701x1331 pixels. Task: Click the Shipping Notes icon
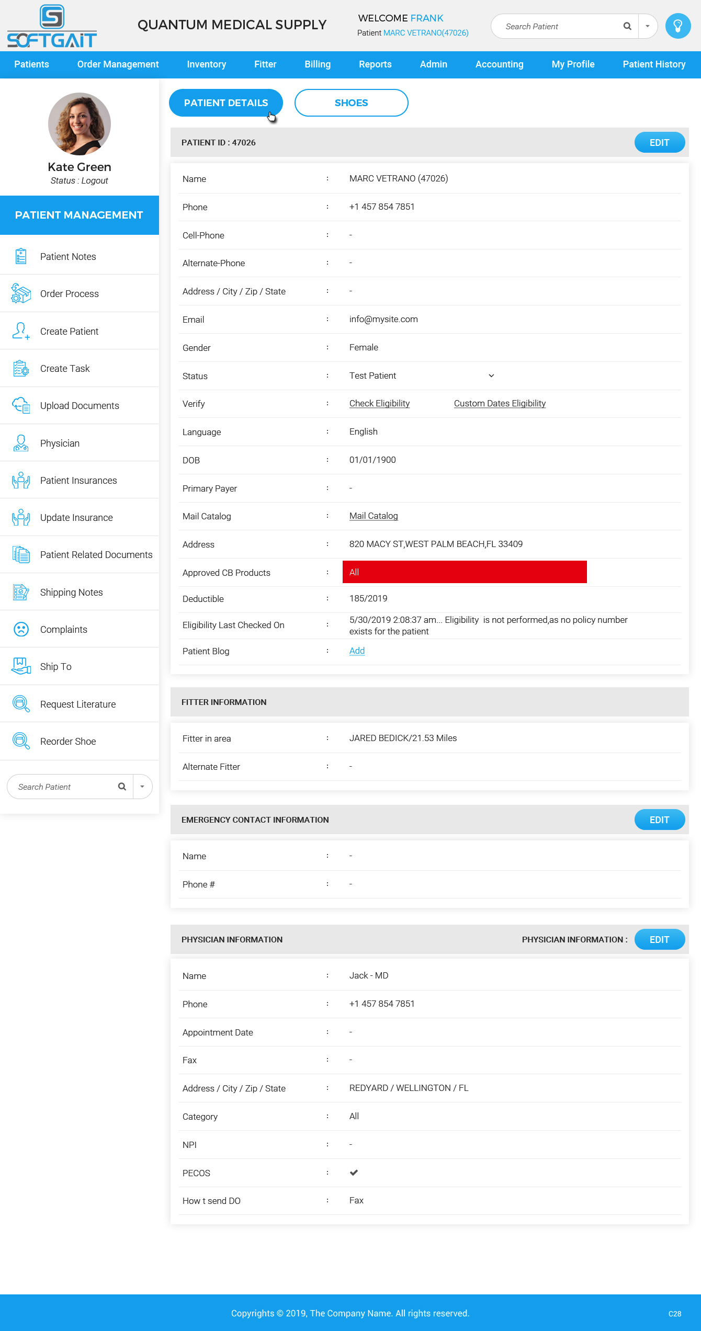[x=21, y=592]
